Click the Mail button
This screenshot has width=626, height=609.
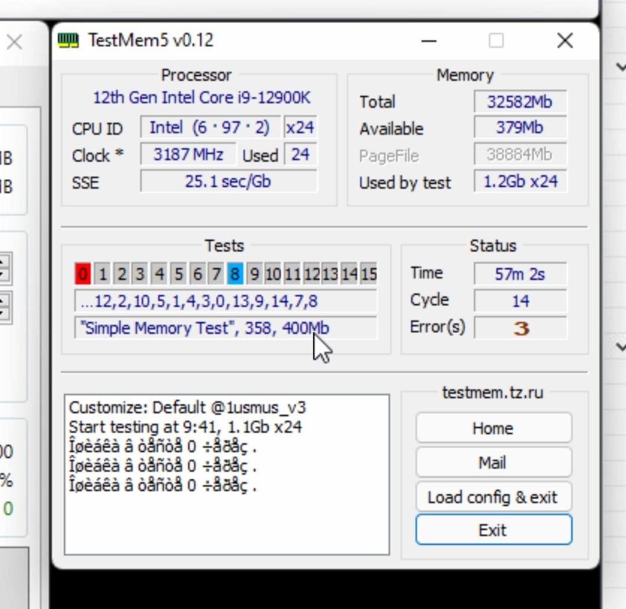click(x=493, y=462)
